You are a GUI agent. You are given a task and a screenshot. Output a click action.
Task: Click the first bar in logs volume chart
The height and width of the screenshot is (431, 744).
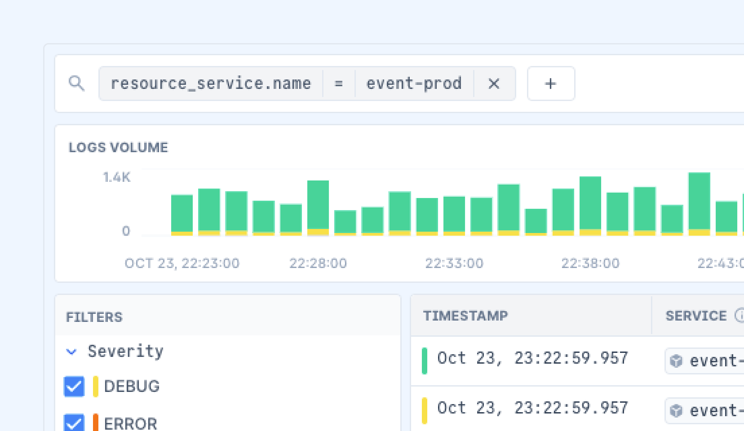[x=182, y=215]
